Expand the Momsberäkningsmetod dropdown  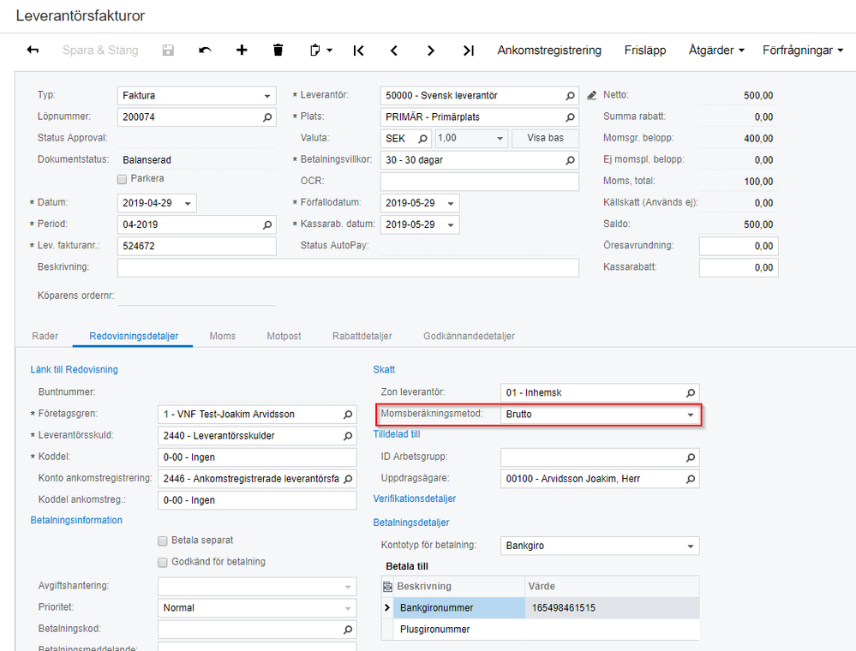690,415
